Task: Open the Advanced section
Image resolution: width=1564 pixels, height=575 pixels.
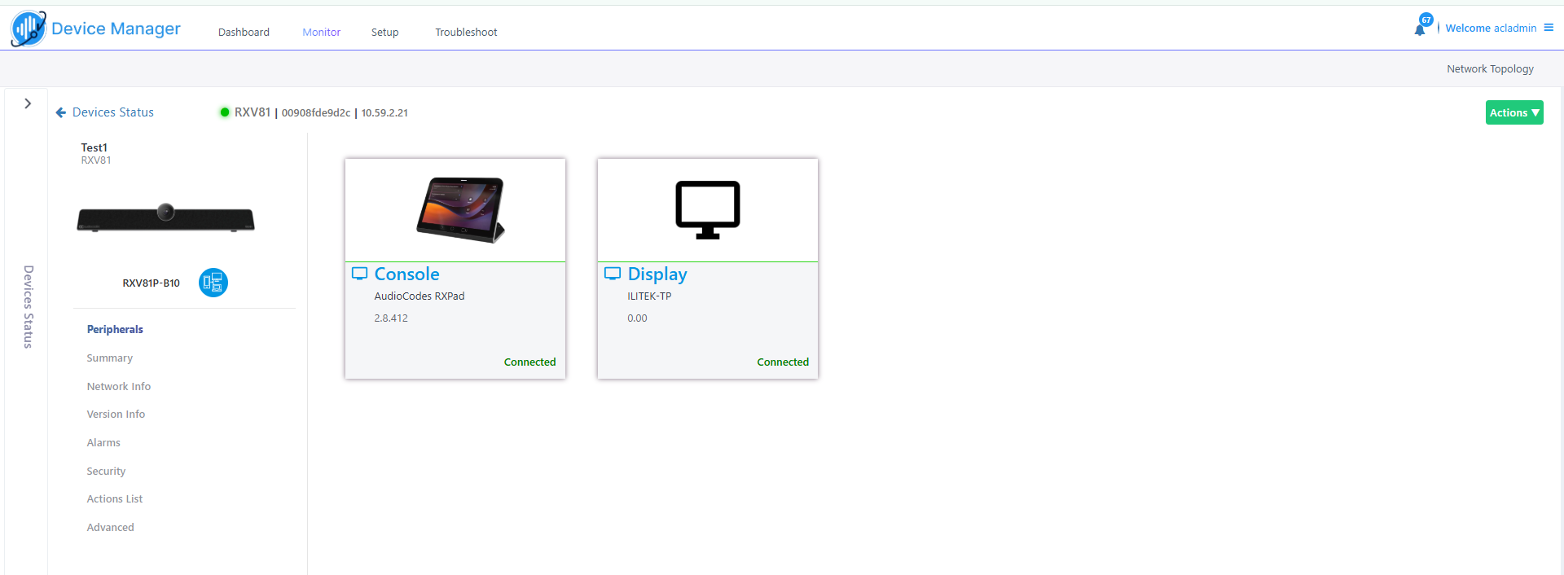Action: point(111,527)
